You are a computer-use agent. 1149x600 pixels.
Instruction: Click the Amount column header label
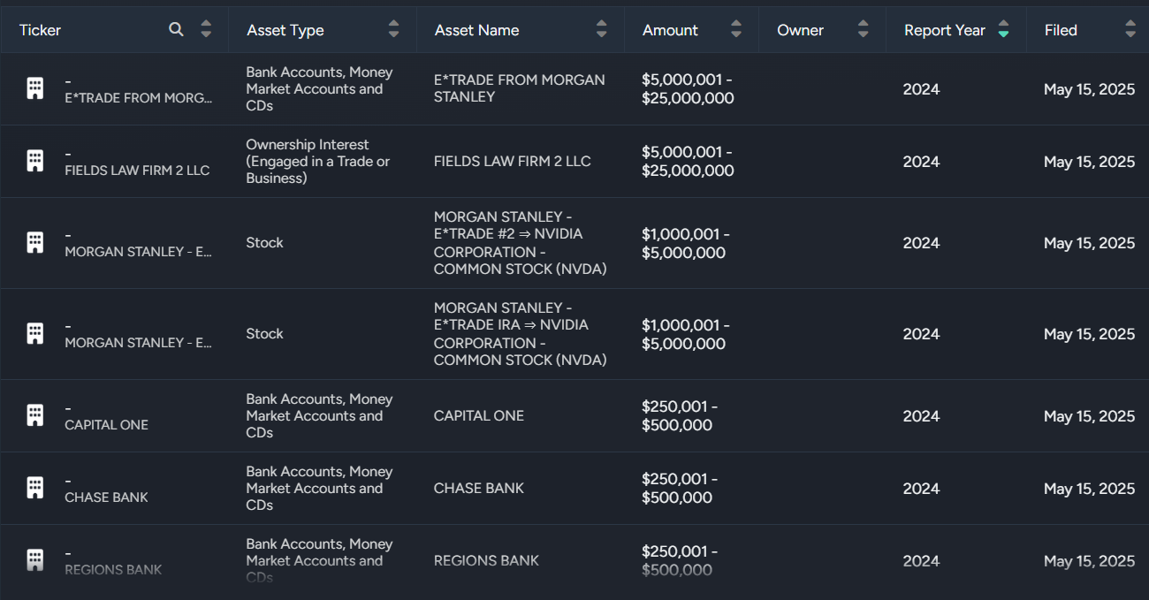pos(670,30)
